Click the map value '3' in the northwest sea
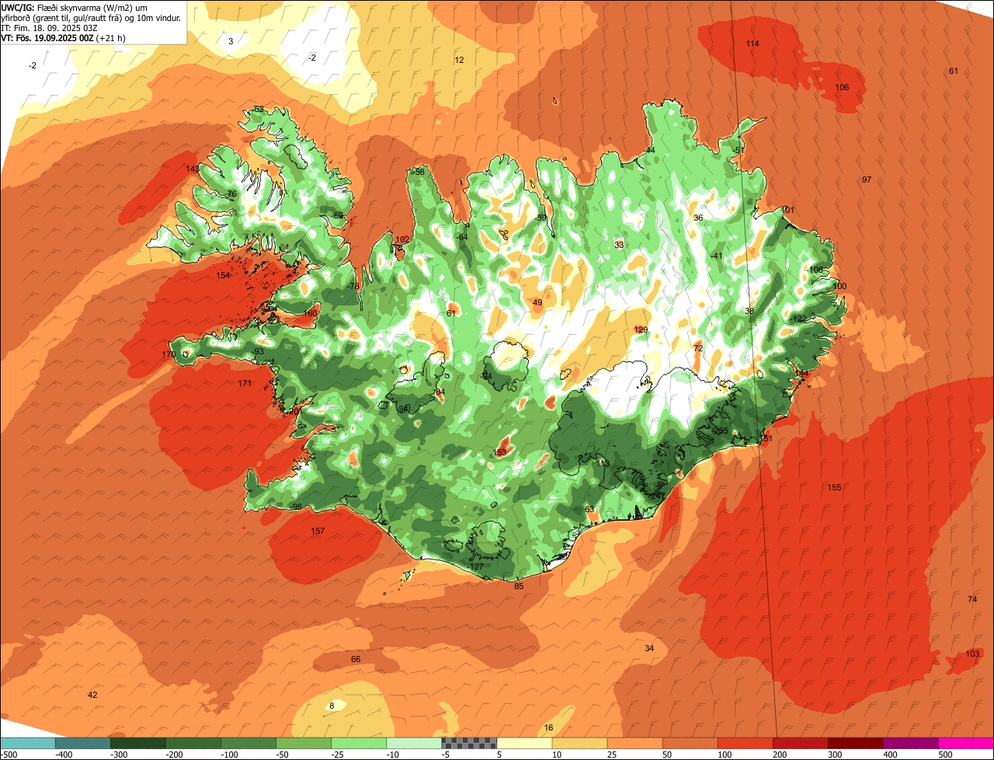 (x=231, y=41)
